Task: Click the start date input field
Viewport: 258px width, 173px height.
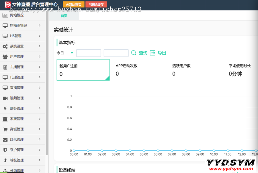Action: point(88,53)
